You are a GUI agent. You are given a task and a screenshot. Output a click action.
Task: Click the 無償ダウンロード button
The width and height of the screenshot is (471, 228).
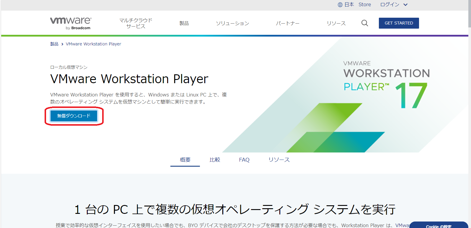click(x=74, y=116)
